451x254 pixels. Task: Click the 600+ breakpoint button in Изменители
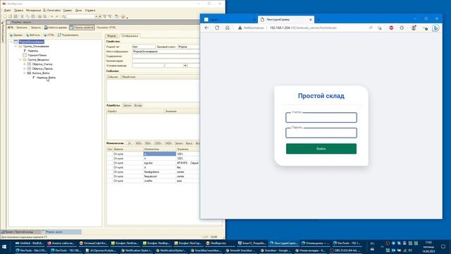[138, 143]
